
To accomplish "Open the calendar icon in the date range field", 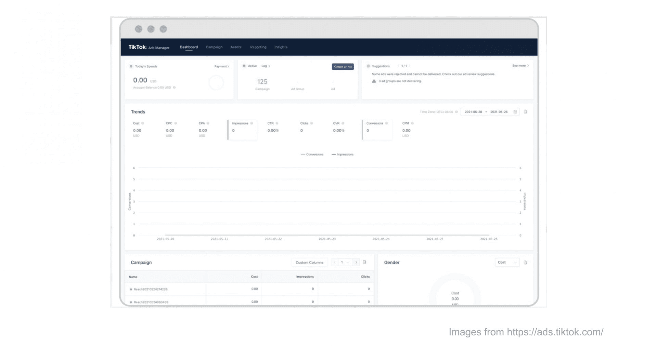I will (x=515, y=112).
